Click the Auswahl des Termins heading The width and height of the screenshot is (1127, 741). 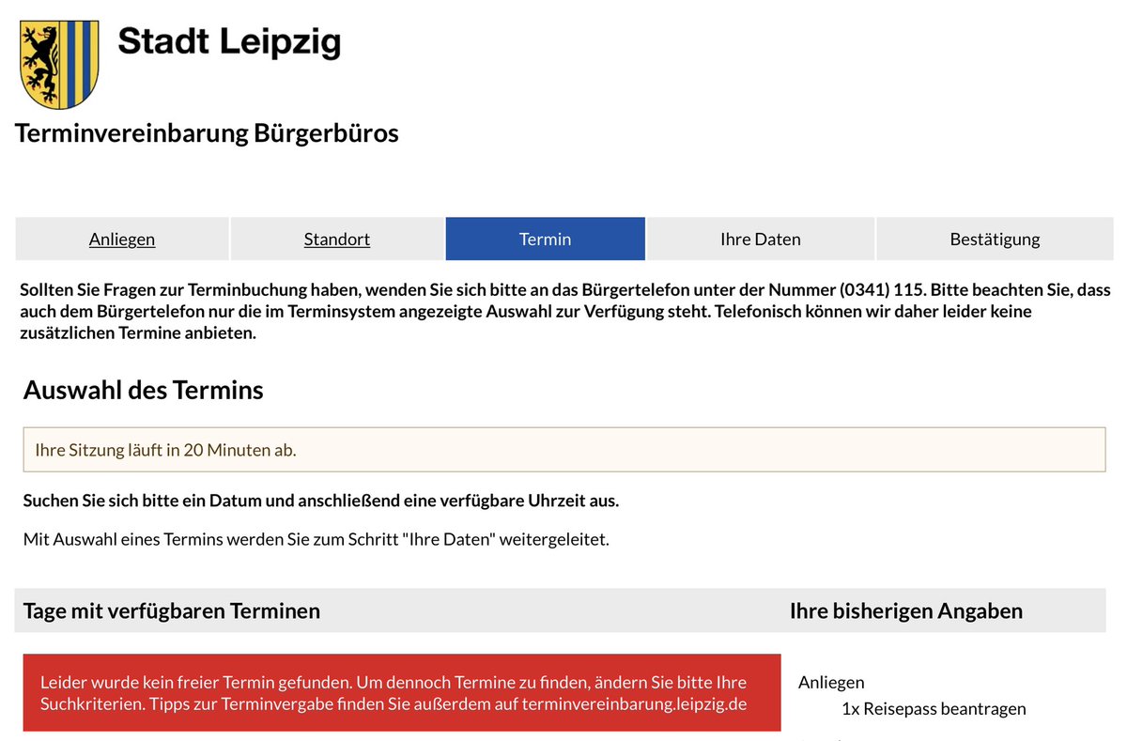point(144,390)
